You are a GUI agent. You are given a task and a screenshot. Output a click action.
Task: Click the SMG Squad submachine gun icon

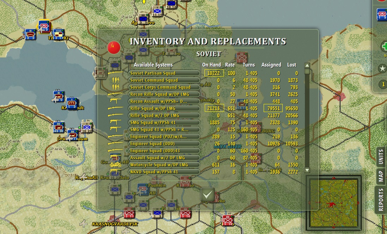click(115, 122)
